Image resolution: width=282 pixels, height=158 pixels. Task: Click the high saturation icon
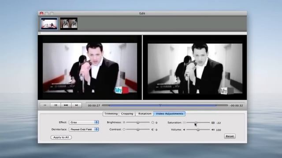213,123
